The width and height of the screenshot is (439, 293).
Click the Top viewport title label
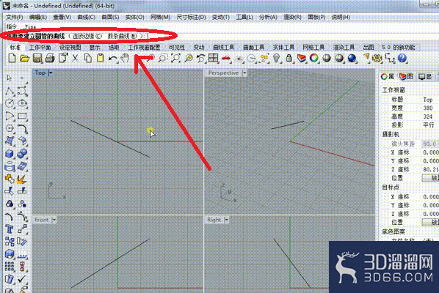pyautogui.click(x=40, y=73)
